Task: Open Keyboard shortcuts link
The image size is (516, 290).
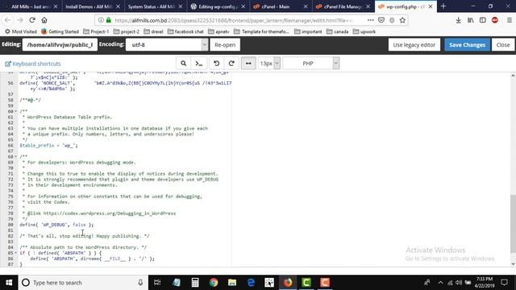Action: (33, 64)
